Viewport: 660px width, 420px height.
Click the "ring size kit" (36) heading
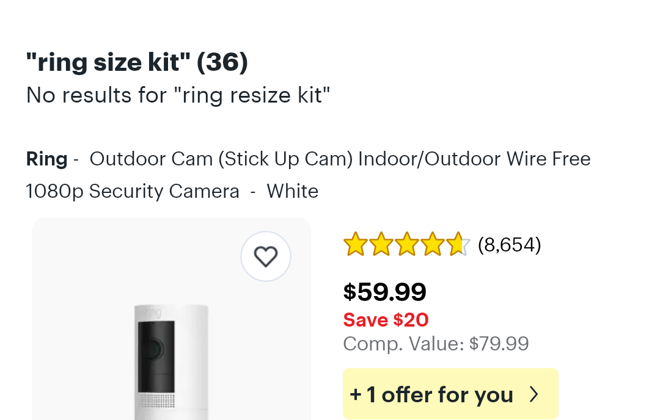point(137,62)
